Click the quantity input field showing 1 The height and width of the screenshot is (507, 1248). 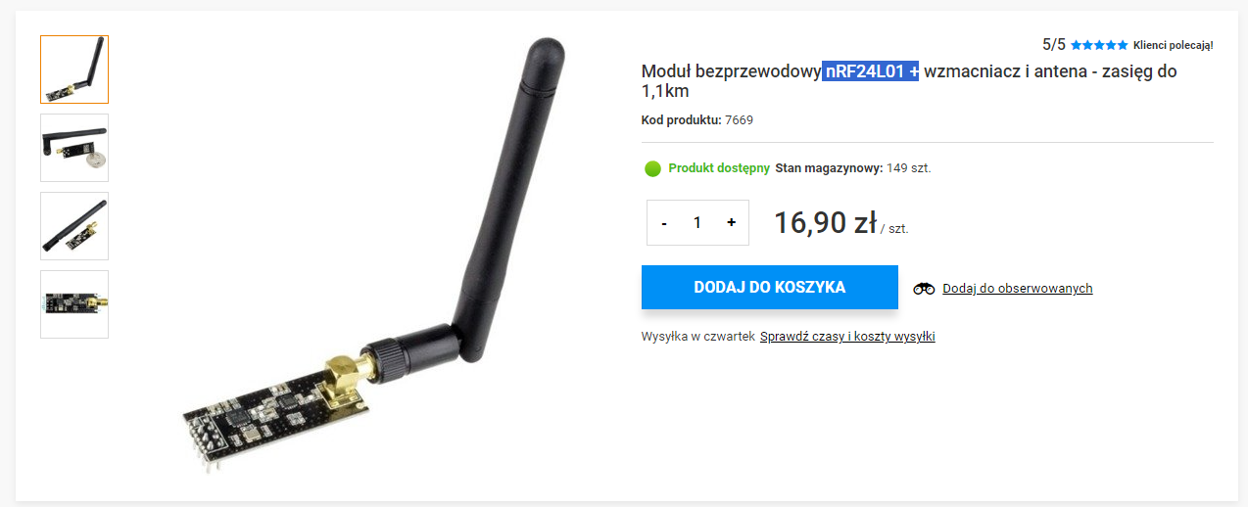pos(697,223)
